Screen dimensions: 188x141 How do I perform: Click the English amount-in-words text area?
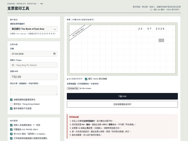34,91
